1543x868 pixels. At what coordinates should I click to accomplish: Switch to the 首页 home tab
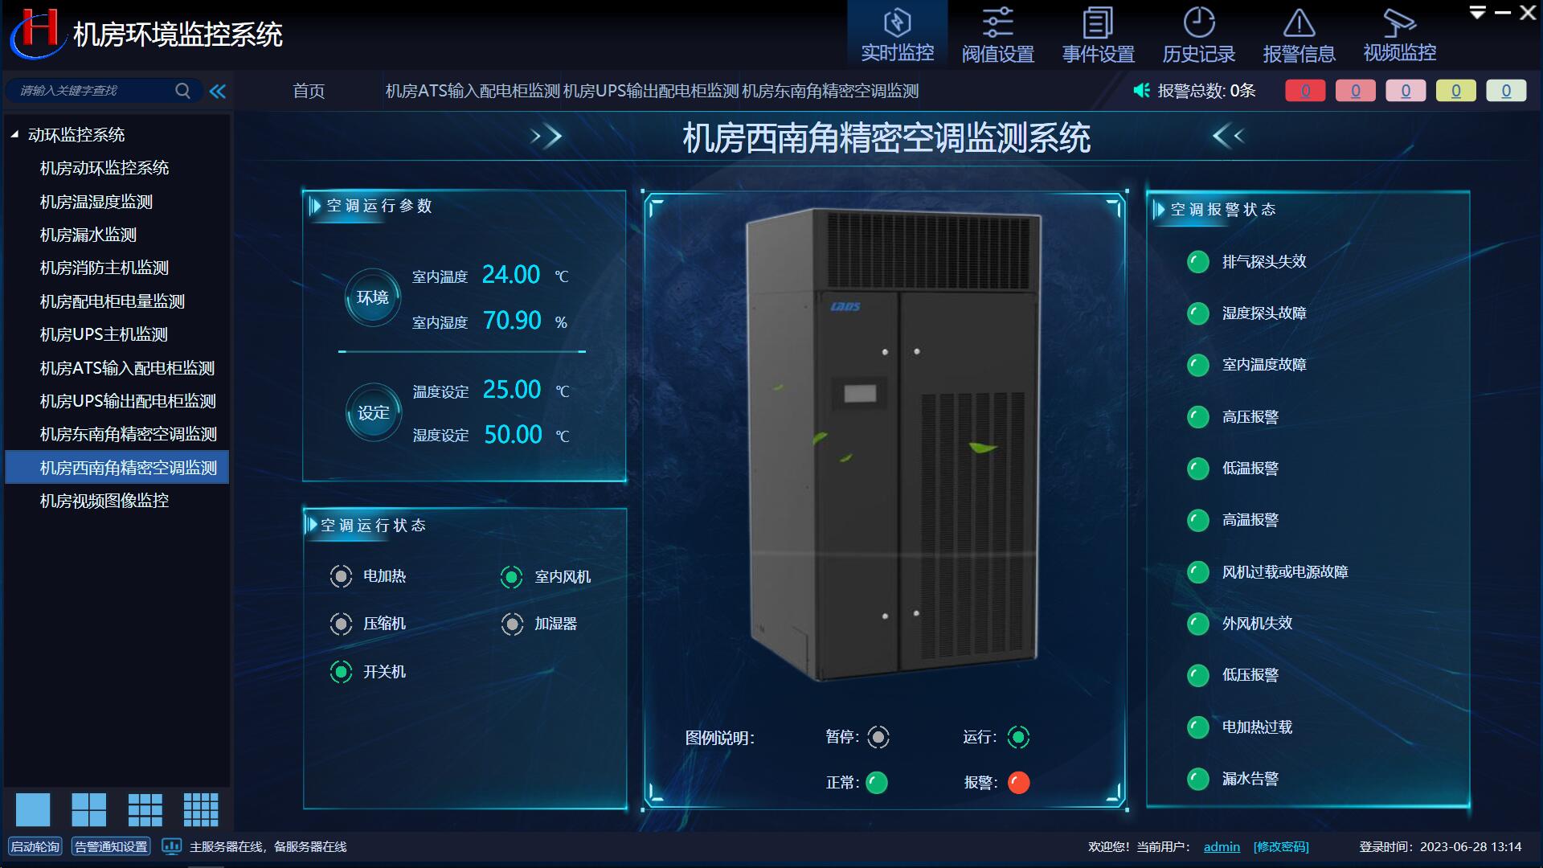tap(309, 91)
